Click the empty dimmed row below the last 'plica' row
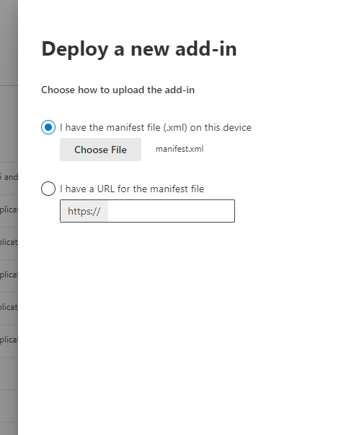The height and width of the screenshot is (435, 341). coord(9,374)
